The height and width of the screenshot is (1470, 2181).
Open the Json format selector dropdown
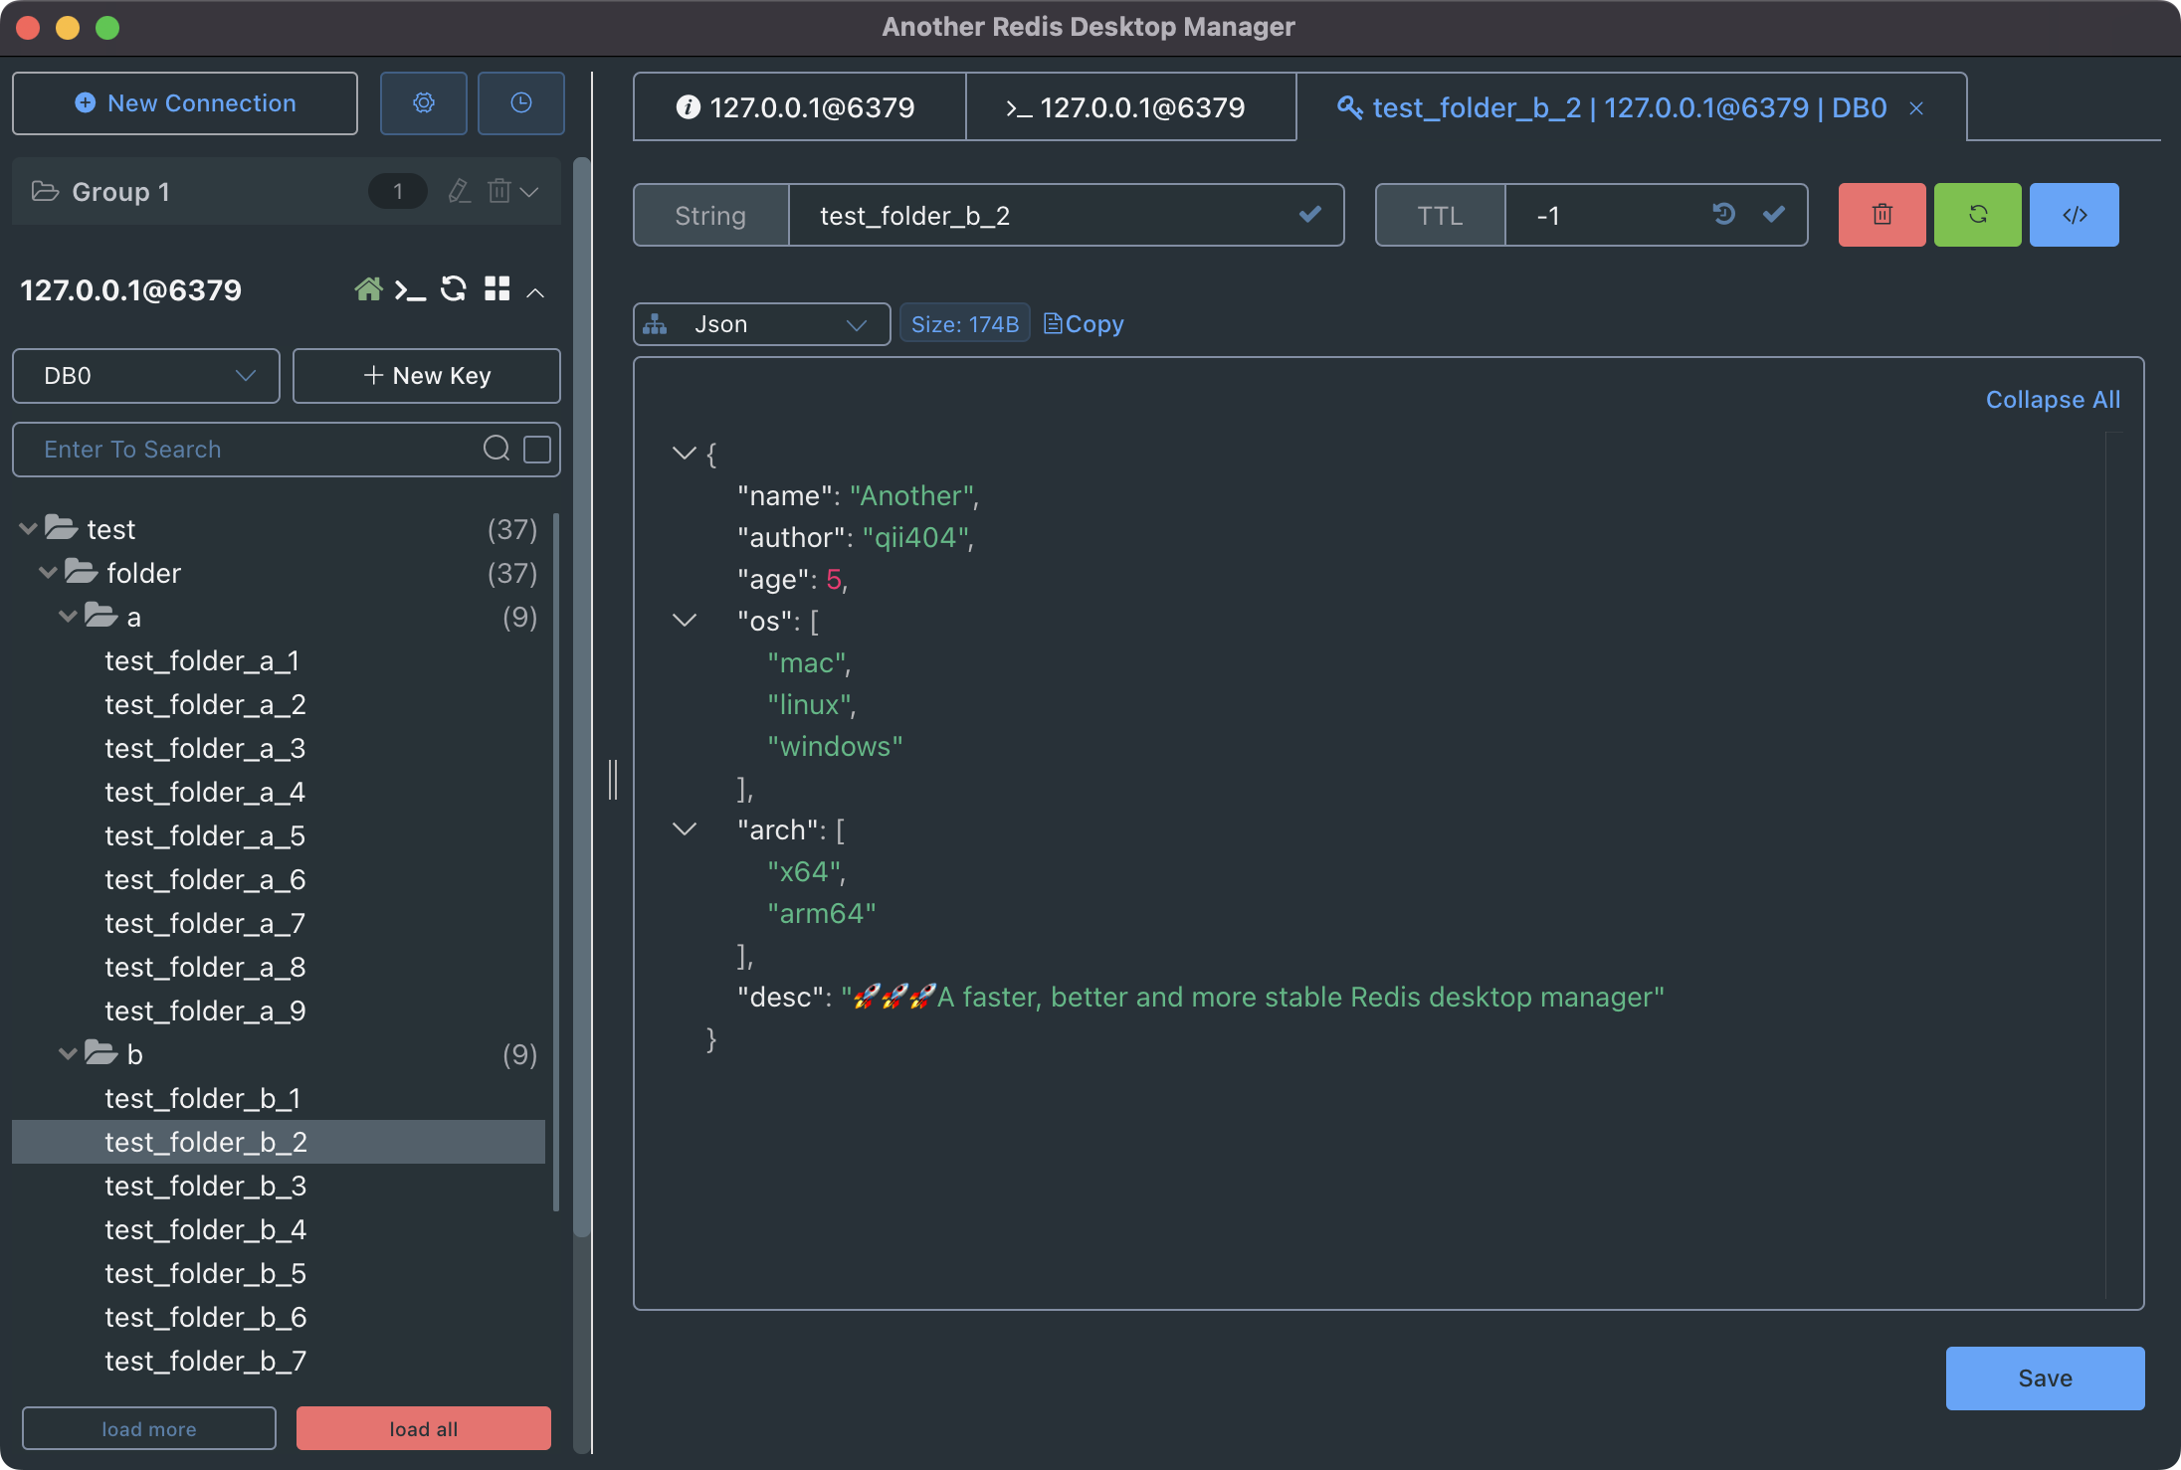click(x=761, y=324)
